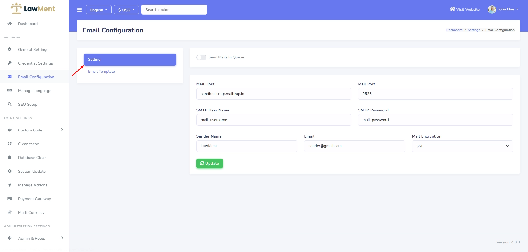The width and height of the screenshot is (528, 252).
Task: Click the Mail Host input field
Action: 274,94
